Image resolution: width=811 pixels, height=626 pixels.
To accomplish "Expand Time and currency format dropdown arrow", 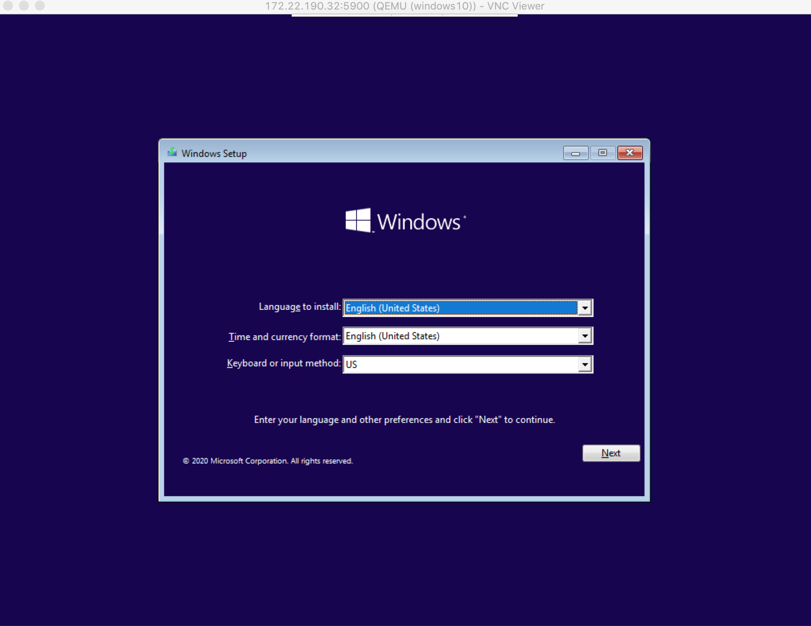I will pos(585,336).
